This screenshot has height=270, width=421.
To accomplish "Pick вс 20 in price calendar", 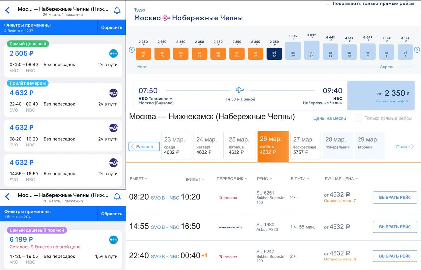I will (162, 54).
